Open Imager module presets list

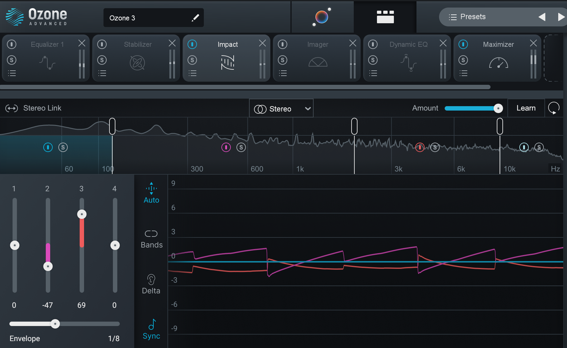(x=283, y=73)
